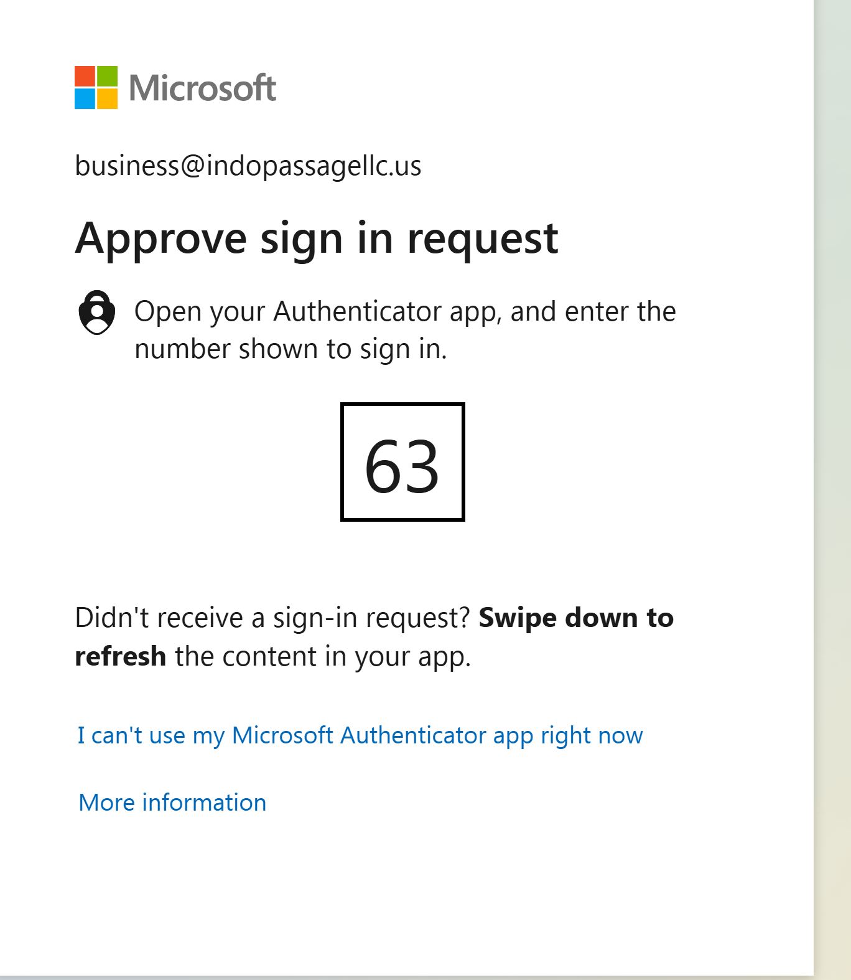The image size is (851, 980).
Task: Click the Authenticator lock icon
Action: (96, 313)
